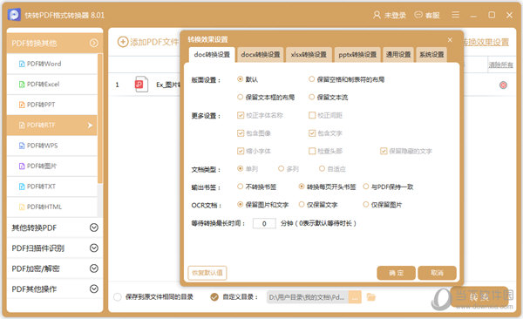Select 单列 document type radio

(240, 168)
